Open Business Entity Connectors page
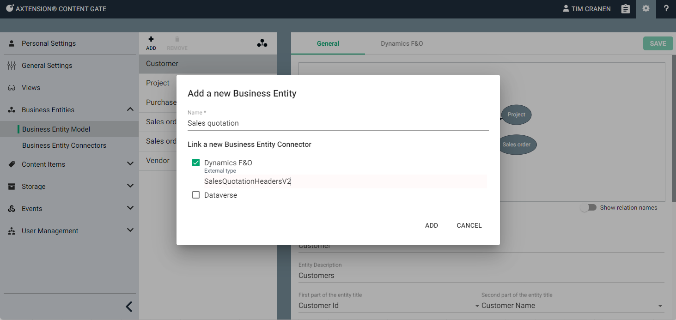Screen dimensions: 676x320 coord(64,145)
